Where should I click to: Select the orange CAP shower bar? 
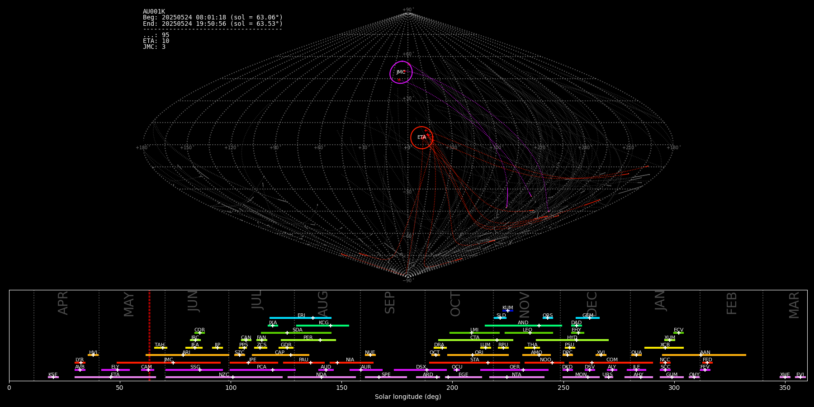click(280, 355)
